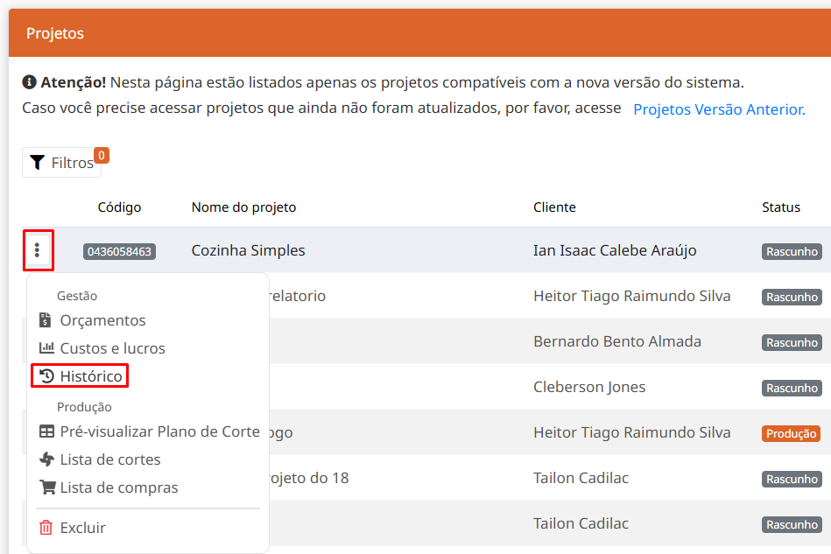831x554 pixels.
Task: Click the Produção status badge
Action: [x=791, y=433]
